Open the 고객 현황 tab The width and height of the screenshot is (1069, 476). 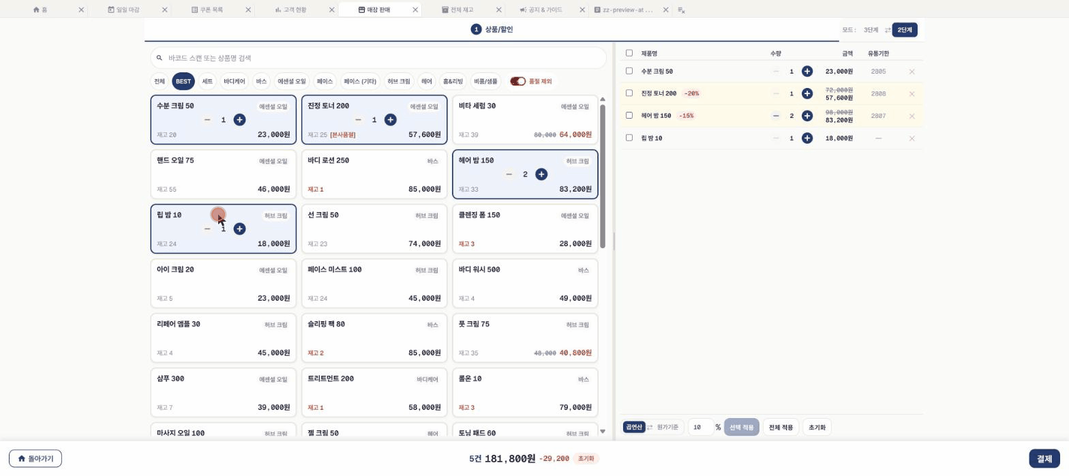point(290,10)
